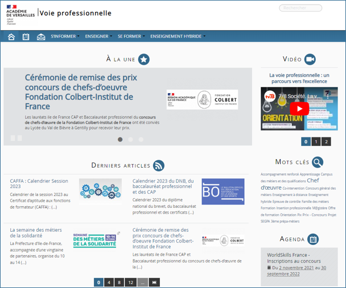Click the Agenda calendar icon

pos(312,239)
